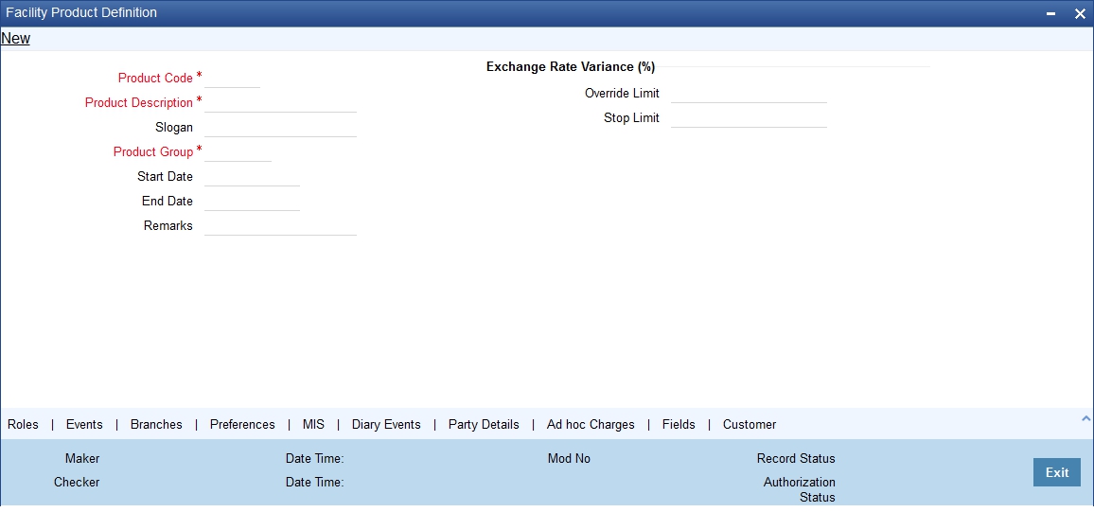Click the Slogan input field
The image size is (1094, 512).
click(x=280, y=128)
